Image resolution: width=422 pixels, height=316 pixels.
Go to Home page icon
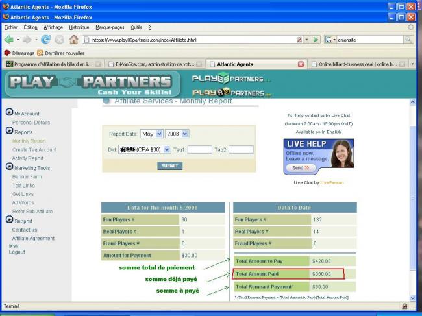coord(73,40)
